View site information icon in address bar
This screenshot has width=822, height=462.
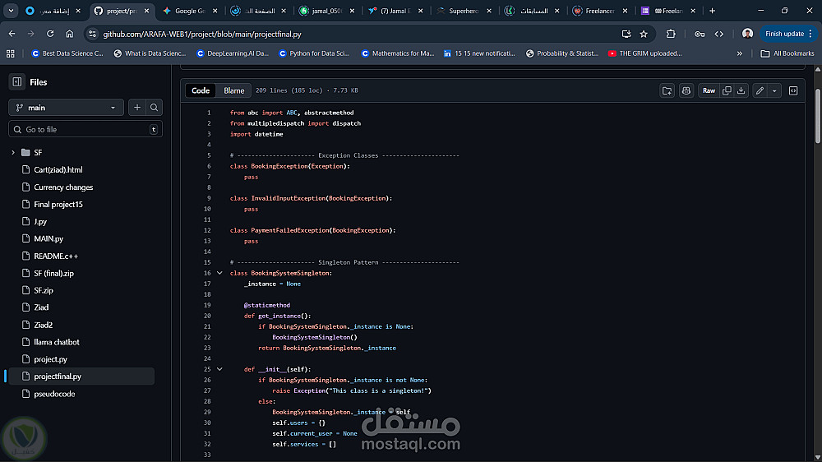click(92, 34)
